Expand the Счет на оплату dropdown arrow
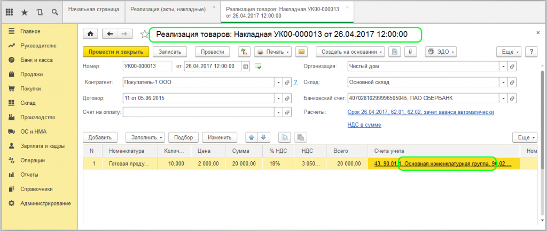 pyautogui.click(x=279, y=112)
